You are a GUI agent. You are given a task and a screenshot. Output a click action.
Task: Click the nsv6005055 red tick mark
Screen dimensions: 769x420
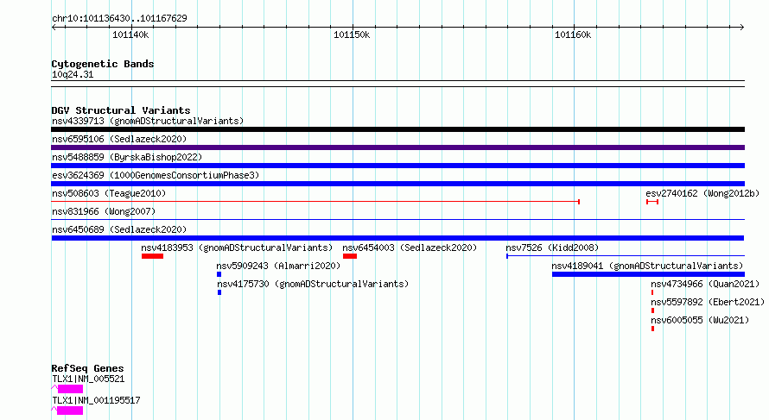(652, 329)
